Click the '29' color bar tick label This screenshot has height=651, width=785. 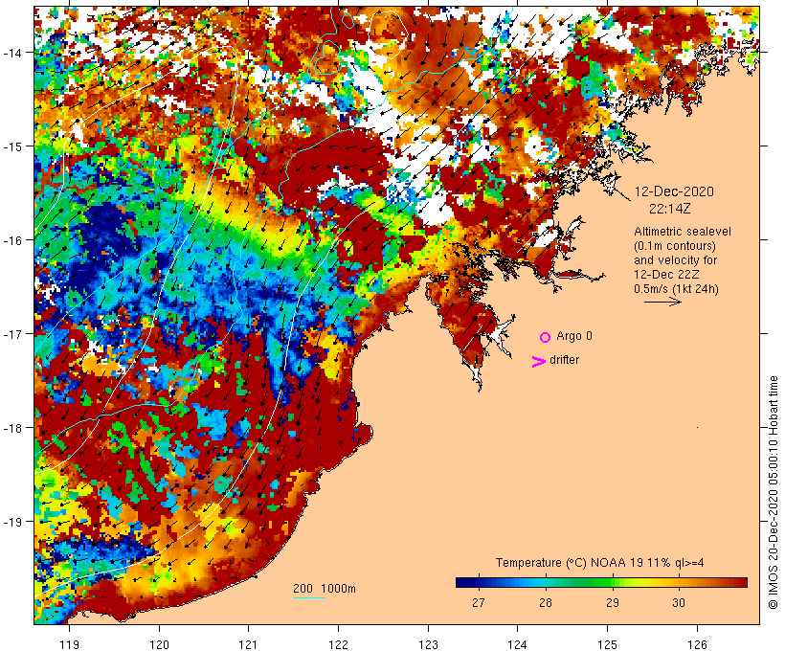point(613,602)
